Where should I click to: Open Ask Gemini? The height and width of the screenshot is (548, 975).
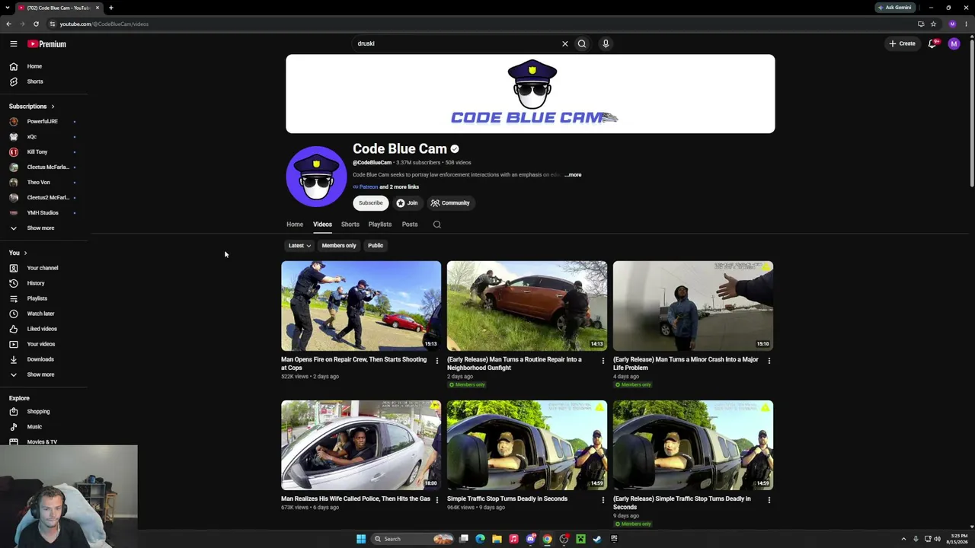pos(895,8)
